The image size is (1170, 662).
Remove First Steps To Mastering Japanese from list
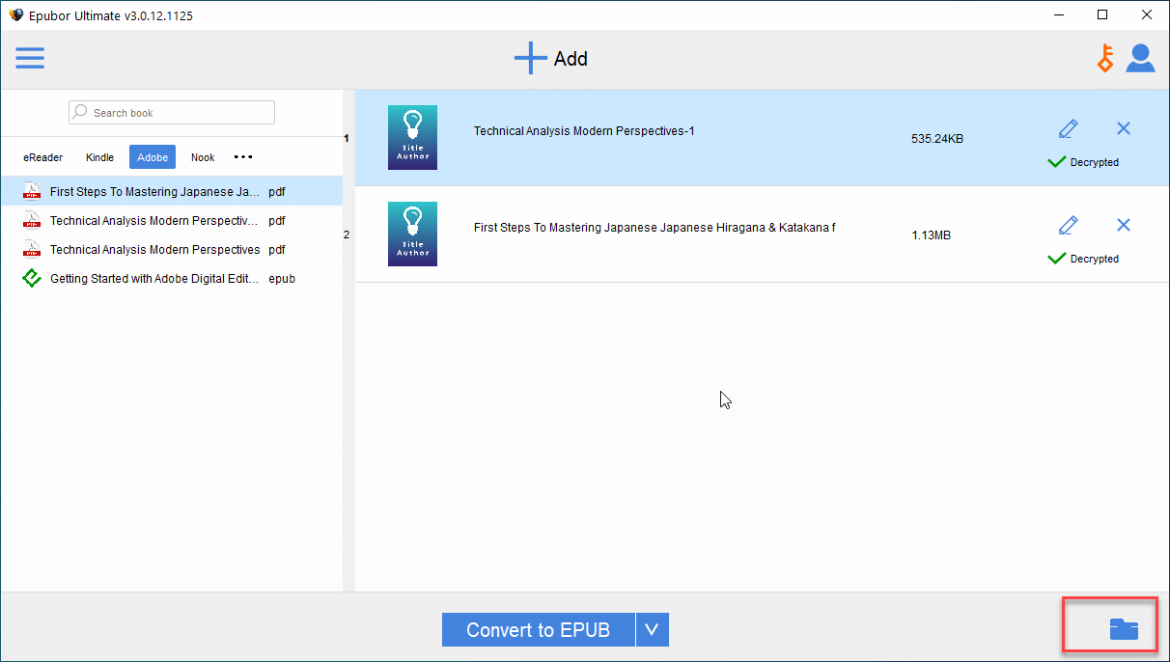pos(1124,225)
